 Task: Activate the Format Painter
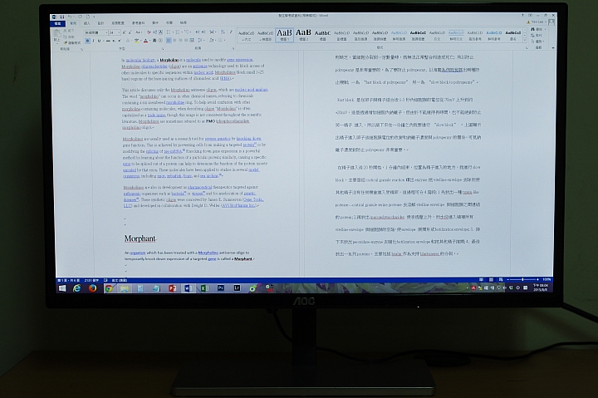click(72, 42)
